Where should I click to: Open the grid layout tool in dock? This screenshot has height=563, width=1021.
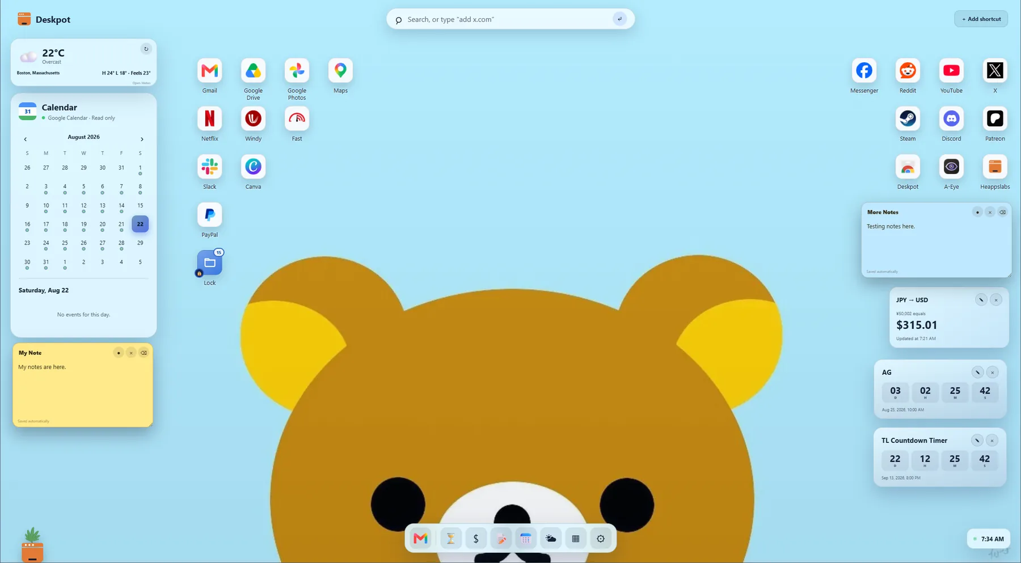[576, 539]
